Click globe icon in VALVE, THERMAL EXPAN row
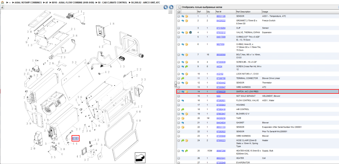 pos(190,33)
